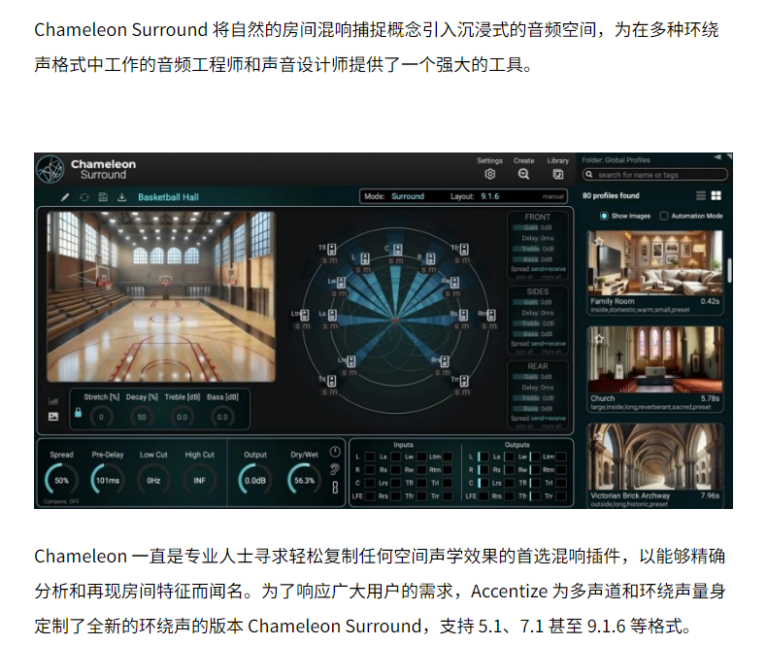Toggle Show Images radio option
The height and width of the screenshot is (645, 767).
[604, 216]
